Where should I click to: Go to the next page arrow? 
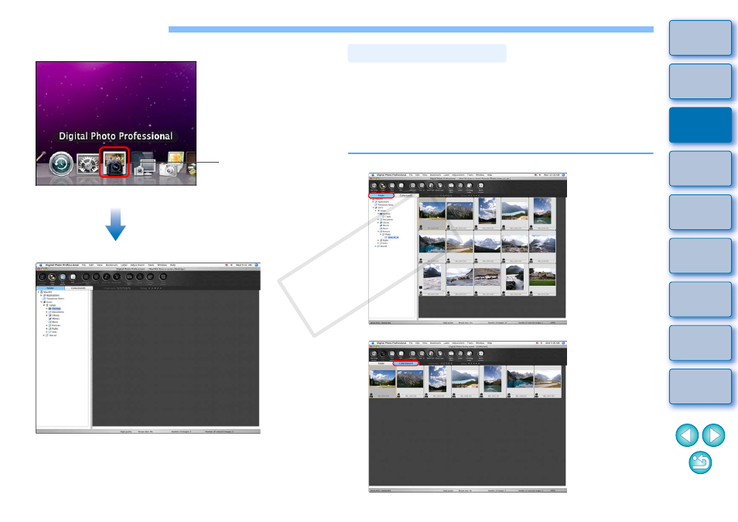713,434
